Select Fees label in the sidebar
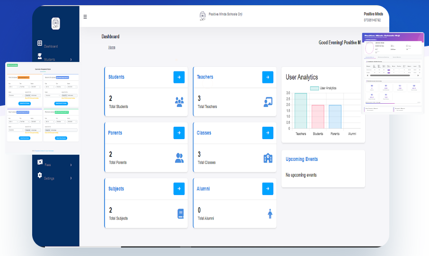429x256 pixels. click(48, 165)
